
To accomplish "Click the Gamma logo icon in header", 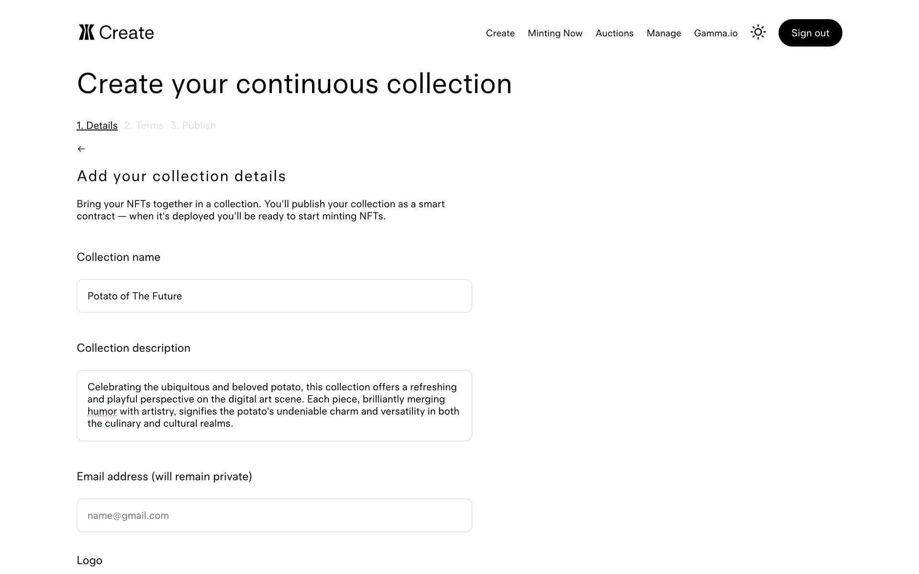I will 87,33.
